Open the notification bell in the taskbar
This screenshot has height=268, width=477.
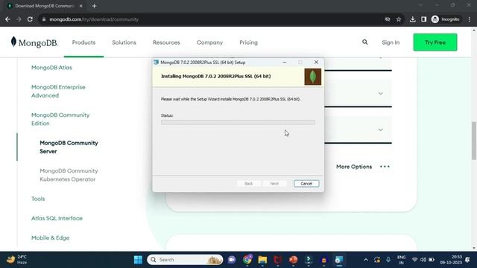467,260
